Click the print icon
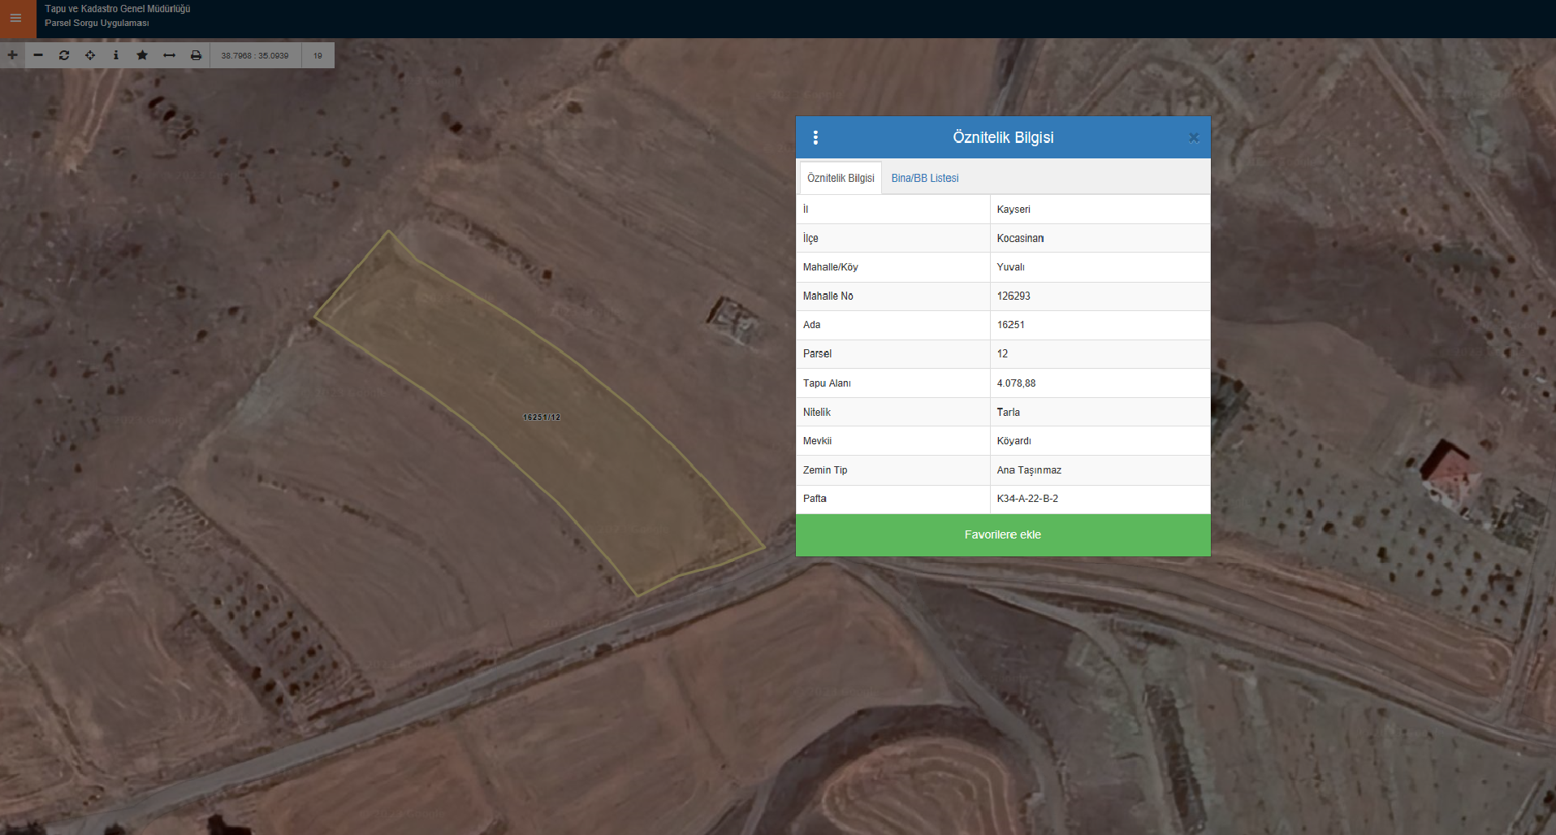This screenshot has width=1556, height=835. point(196,55)
